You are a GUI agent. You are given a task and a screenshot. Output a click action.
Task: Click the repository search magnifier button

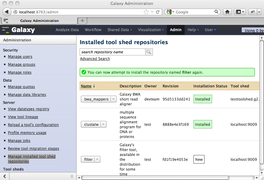tap(149, 52)
